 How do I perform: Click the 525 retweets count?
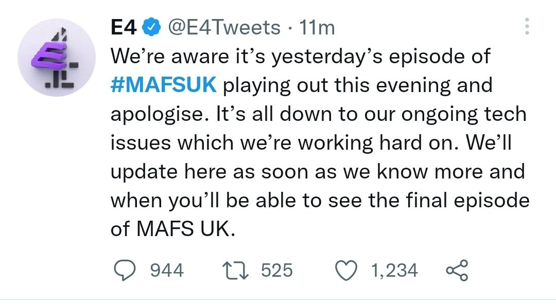pos(277,271)
